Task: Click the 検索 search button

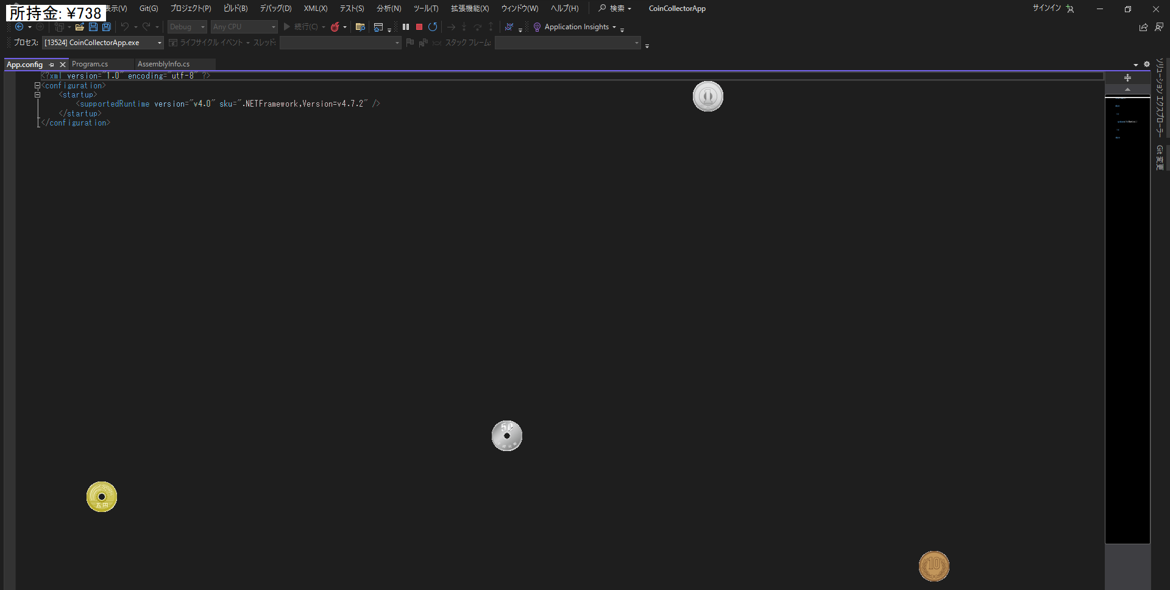Action: pos(615,9)
